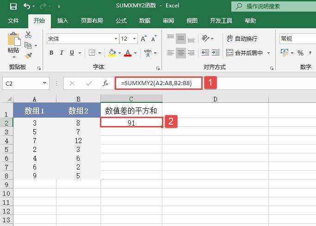Switch to the 页面布局 ribbon tab

coord(92,20)
